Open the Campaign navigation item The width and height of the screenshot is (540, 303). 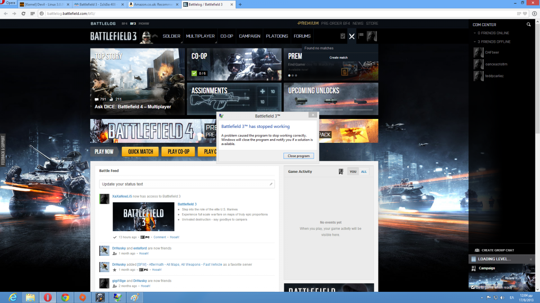tap(250, 36)
